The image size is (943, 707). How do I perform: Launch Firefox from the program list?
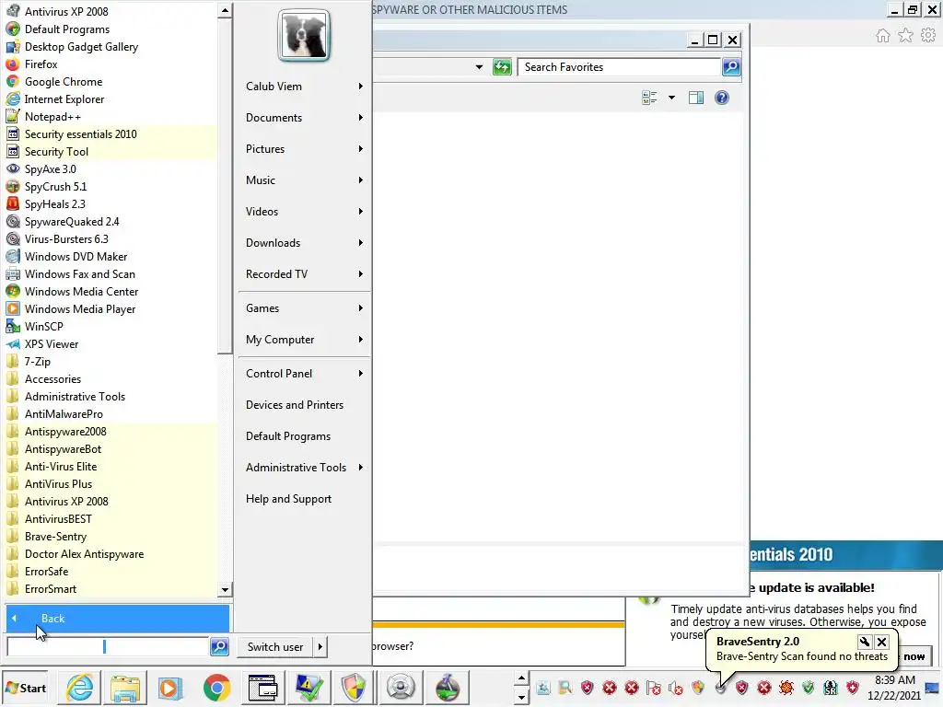tap(41, 64)
